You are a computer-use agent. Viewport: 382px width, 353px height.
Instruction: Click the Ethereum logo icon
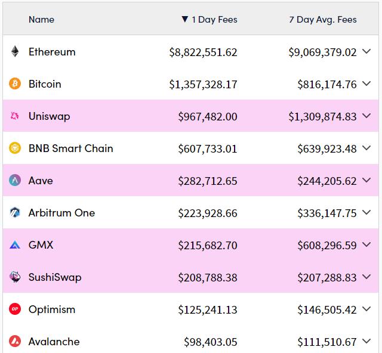point(15,52)
